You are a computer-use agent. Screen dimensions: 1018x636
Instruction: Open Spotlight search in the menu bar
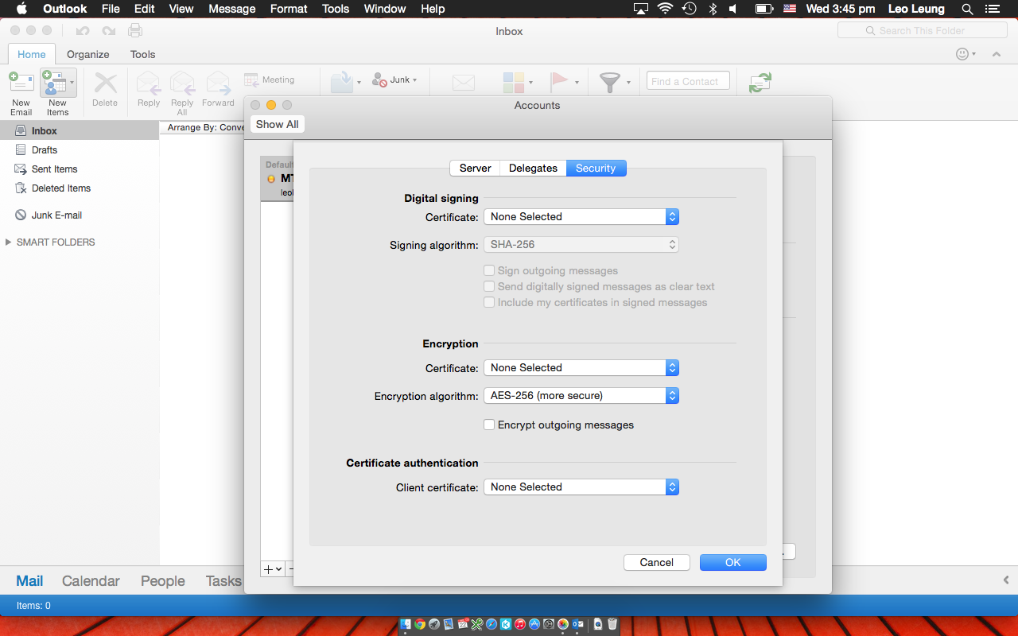[967, 9]
